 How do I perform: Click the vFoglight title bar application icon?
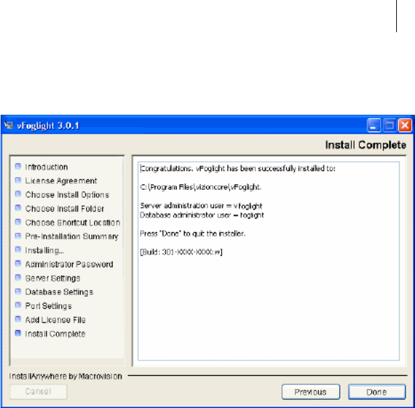click(x=9, y=125)
